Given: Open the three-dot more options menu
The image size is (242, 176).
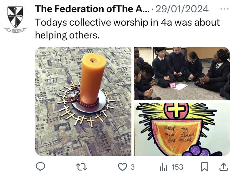Looking at the screenshot, I should pos(225,9).
